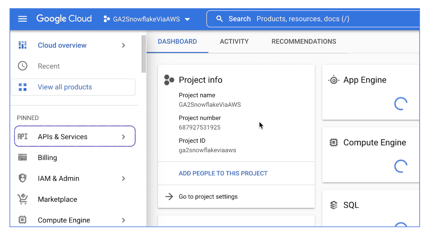Viewport: 433px width, 233px height.
Task: Click the Recent clock icon
Action: click(22, 66)
